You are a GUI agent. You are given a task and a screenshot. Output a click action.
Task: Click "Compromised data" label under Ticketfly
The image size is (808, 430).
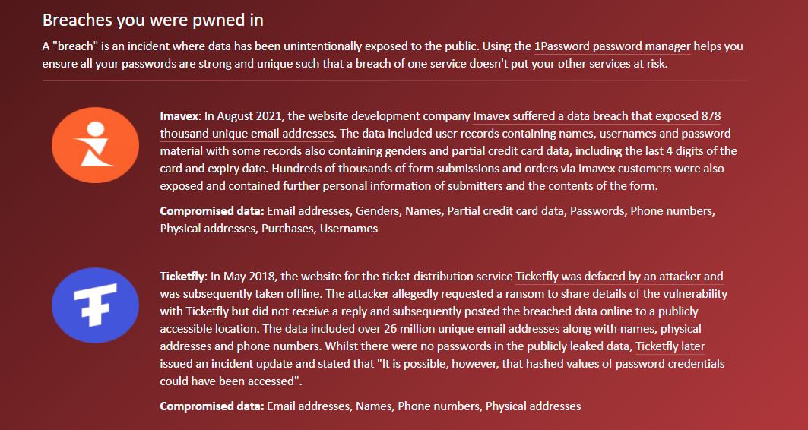point(212,406)
